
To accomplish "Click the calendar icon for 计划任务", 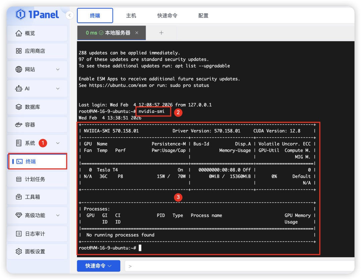I will (x=19, y=179).
